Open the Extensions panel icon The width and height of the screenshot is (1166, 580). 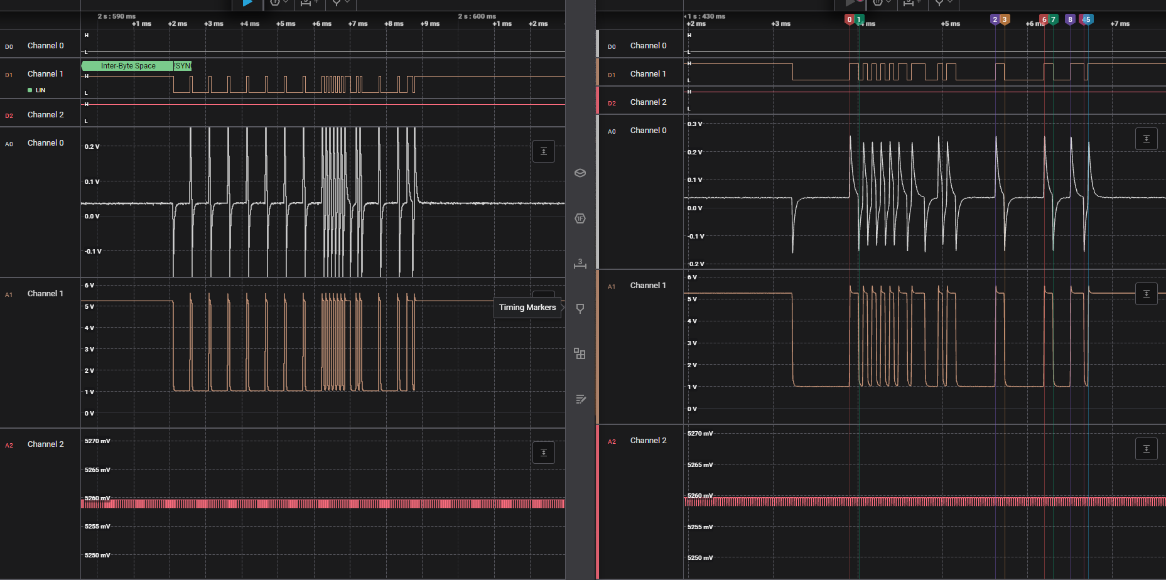tap(580, 354)
